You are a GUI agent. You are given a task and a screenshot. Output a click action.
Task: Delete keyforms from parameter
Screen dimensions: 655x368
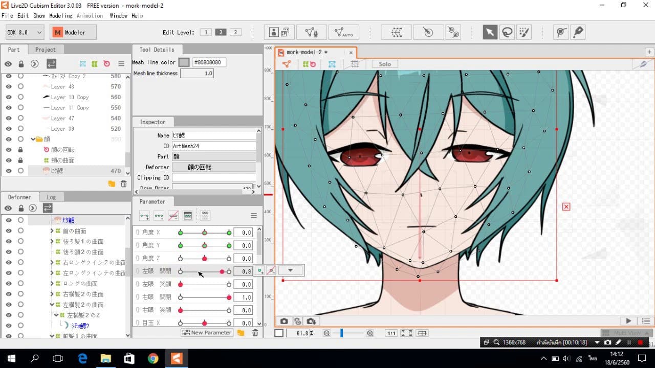pyautogui.click(x=173, y=216)
